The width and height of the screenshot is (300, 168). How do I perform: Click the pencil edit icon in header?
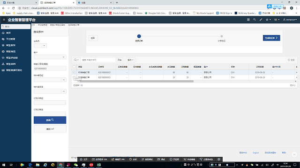coord(261,20)
